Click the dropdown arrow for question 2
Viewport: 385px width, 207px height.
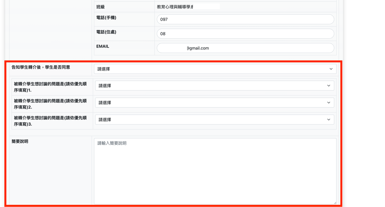329,103
